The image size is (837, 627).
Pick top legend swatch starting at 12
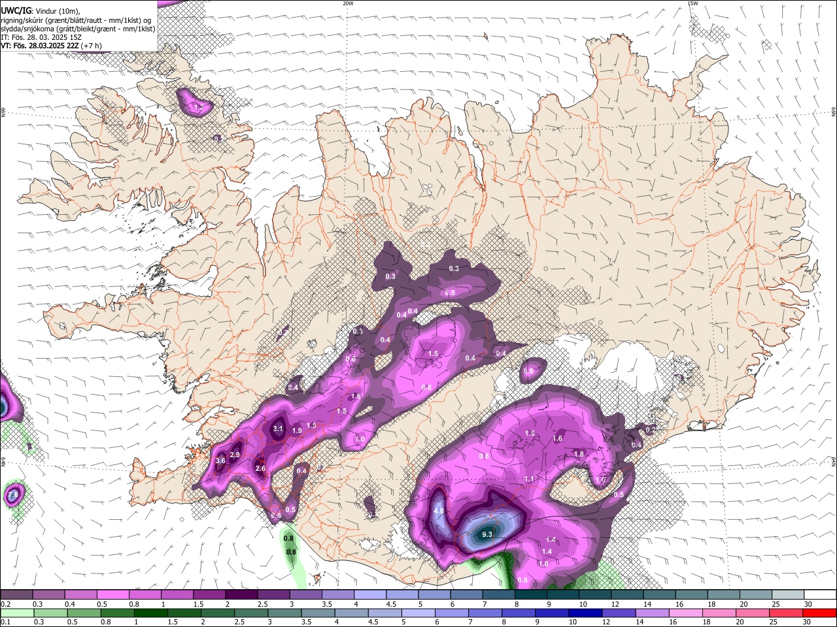click(627, 595)
